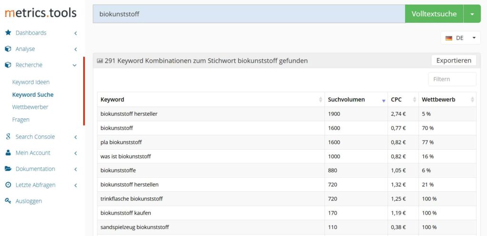This screenshot has height=236, width=487.
Task: Click the 2,74 € CPC value
Action: [x=398, y=114]
